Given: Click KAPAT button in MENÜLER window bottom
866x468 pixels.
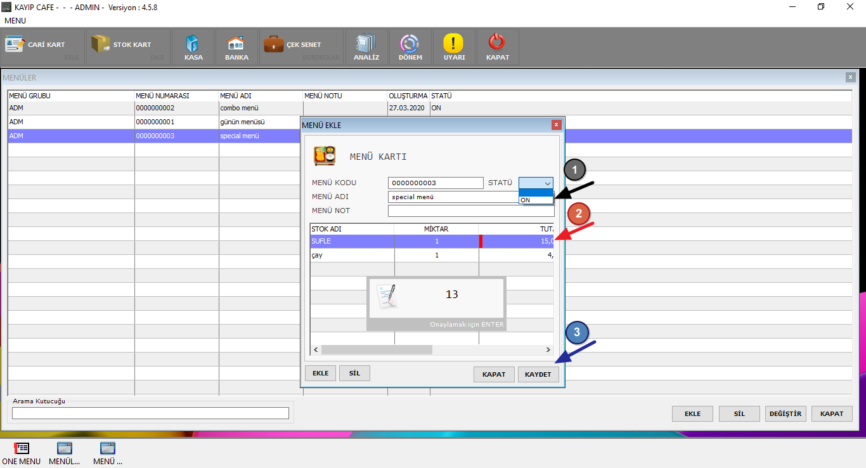Looking at the screenshot, I should point(832,413).
